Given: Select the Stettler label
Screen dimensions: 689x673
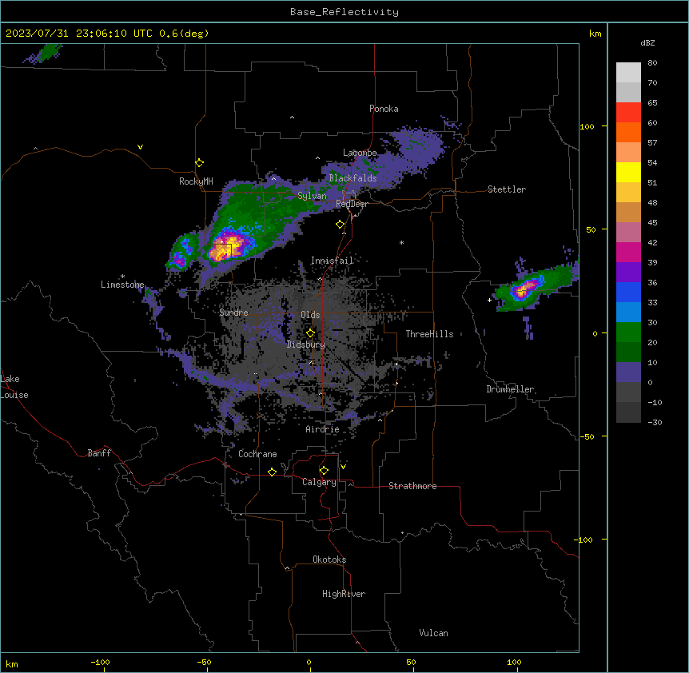Looking at the screenshot, I should point(507,189).
